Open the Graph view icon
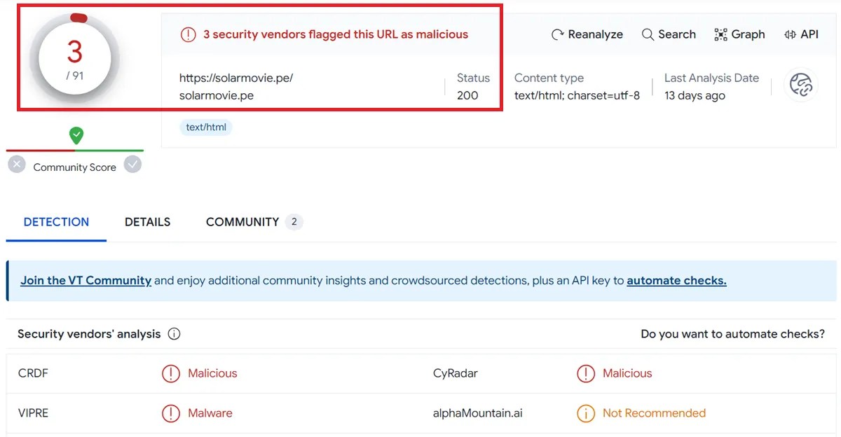The height and width of the screenshot is (437, 841). 720,34
